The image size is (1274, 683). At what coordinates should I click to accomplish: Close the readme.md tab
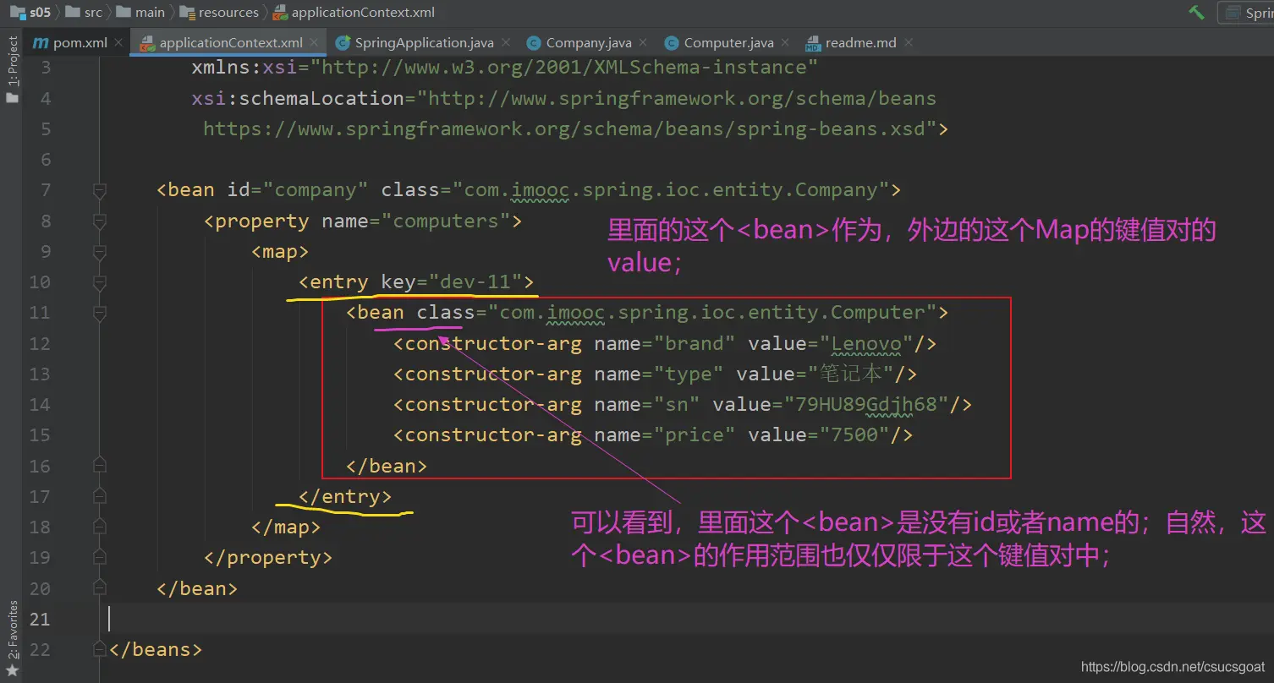pyautogui.click(x=908, y=42)
